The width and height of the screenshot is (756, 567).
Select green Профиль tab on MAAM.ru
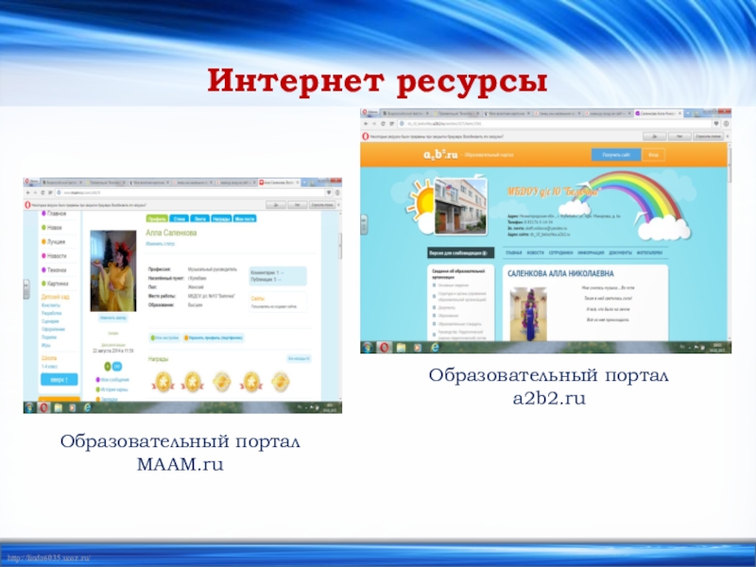[x=157, y=219]
